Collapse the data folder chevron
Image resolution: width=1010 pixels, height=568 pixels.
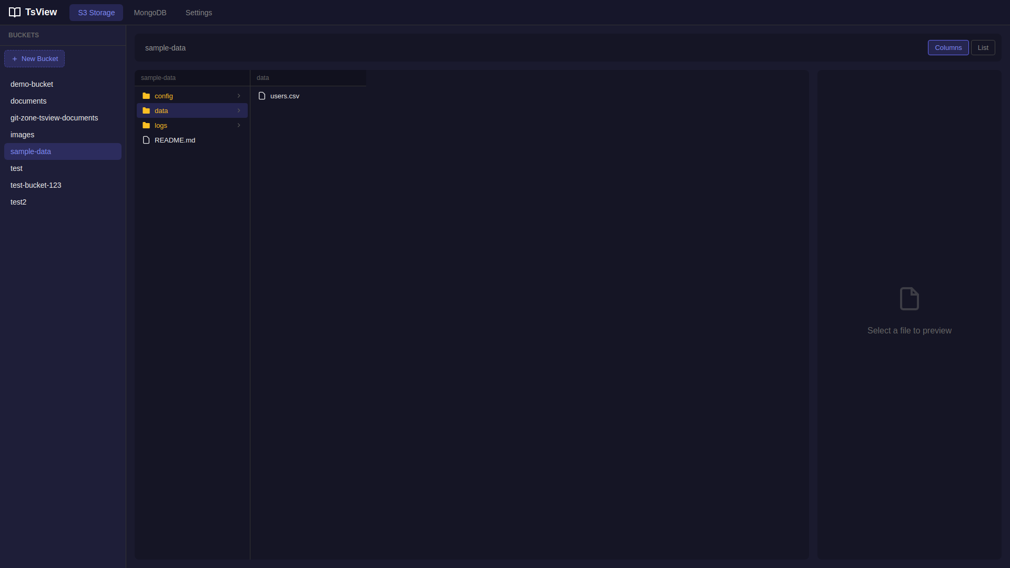point(239,110)
